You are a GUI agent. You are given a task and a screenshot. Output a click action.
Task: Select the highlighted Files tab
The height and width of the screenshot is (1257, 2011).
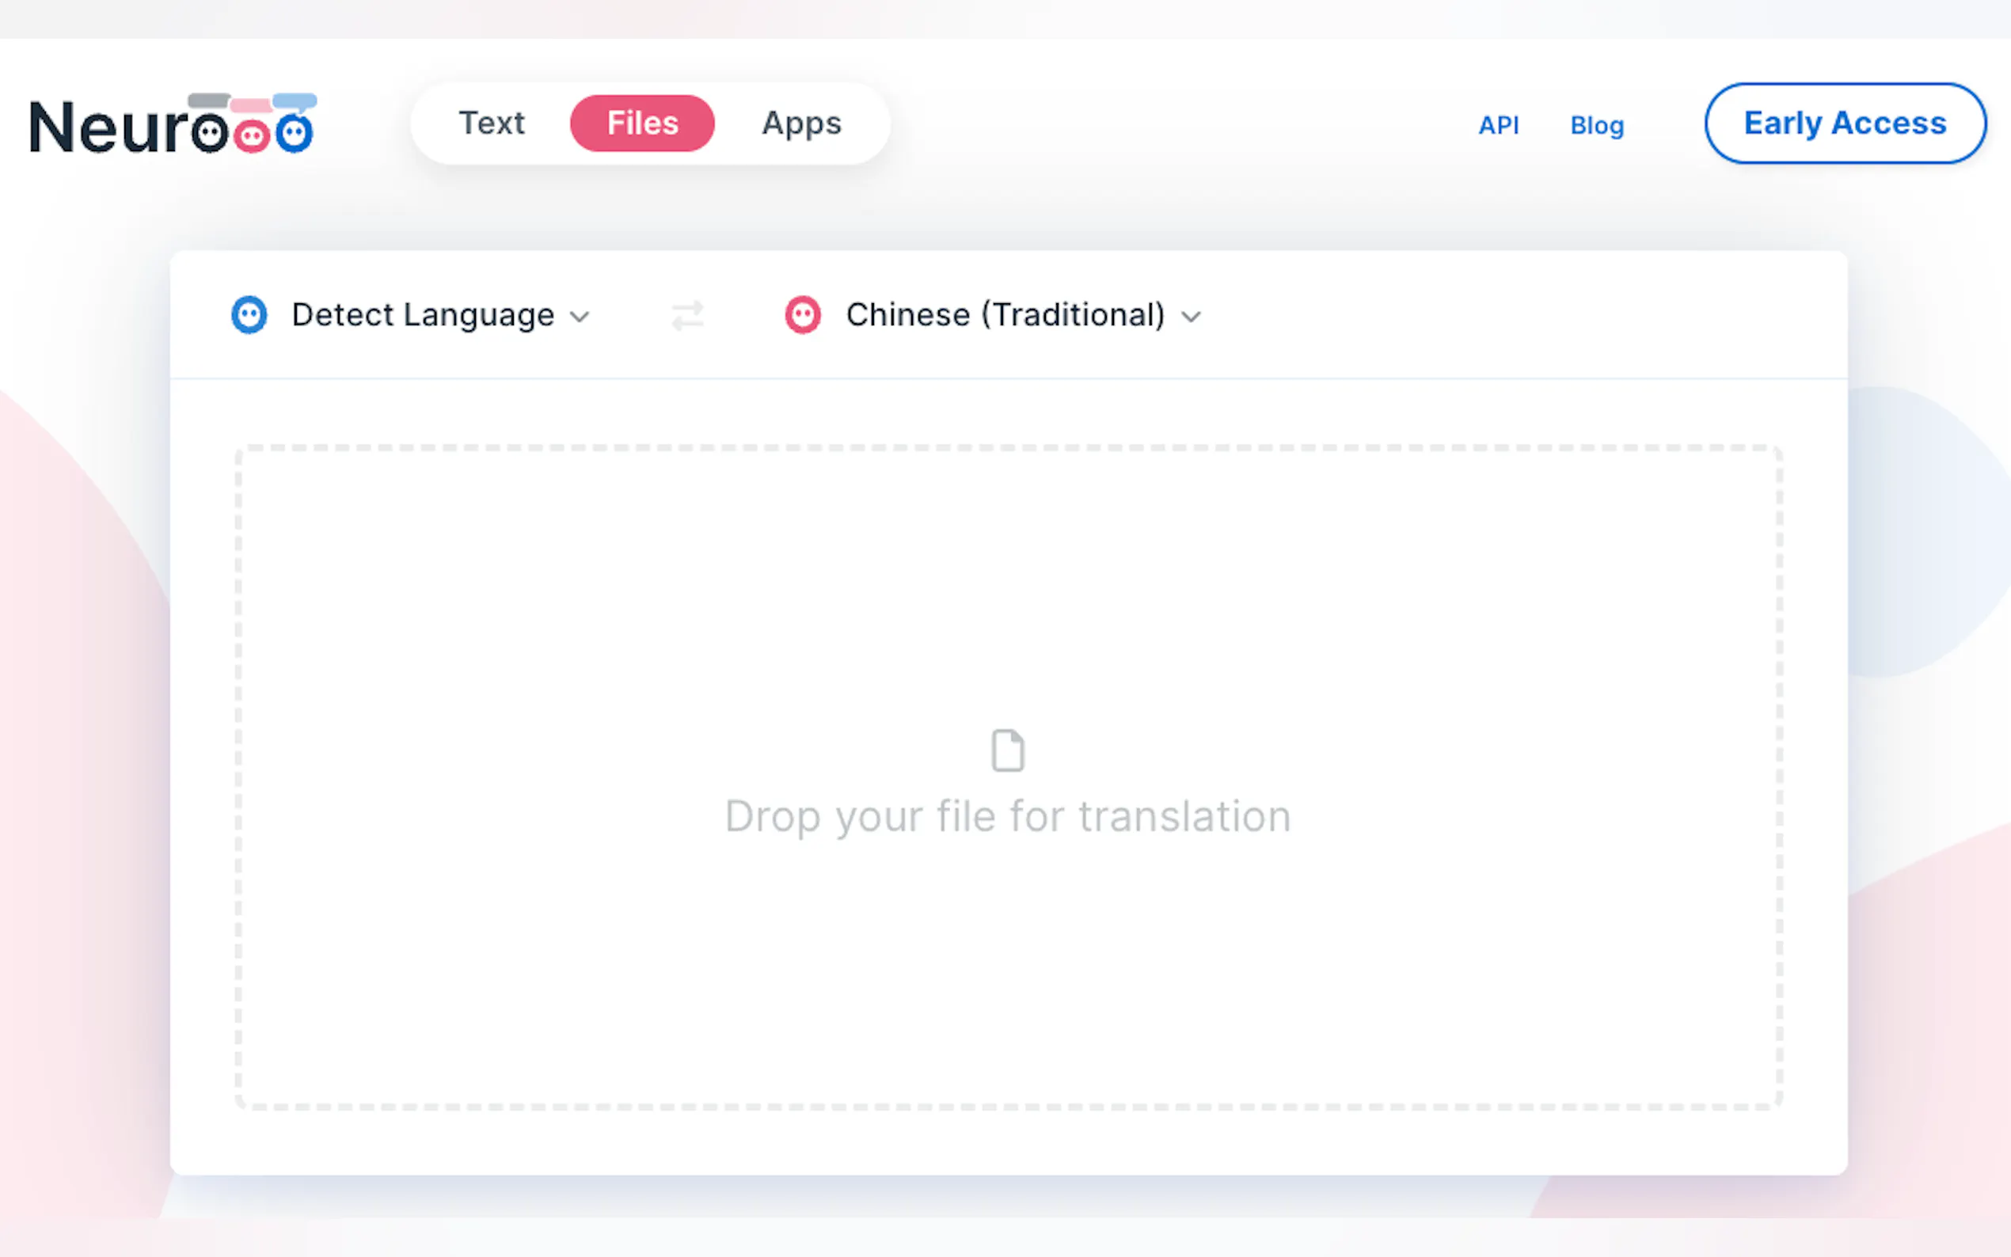(x=642, y=123)
